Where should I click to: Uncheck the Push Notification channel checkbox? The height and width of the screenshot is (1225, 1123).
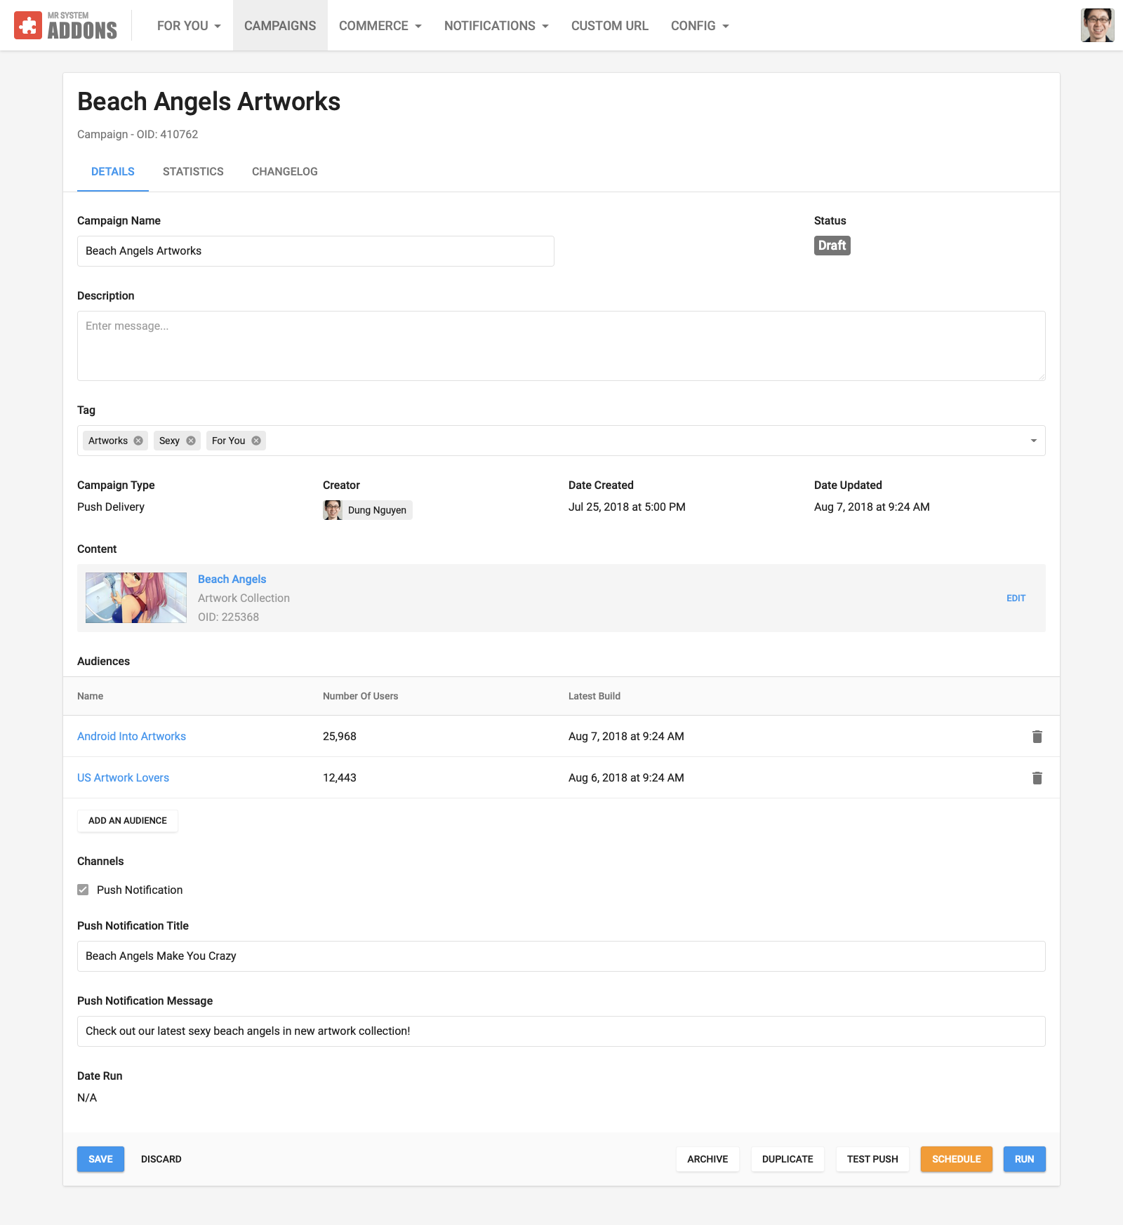pos(83,890)
